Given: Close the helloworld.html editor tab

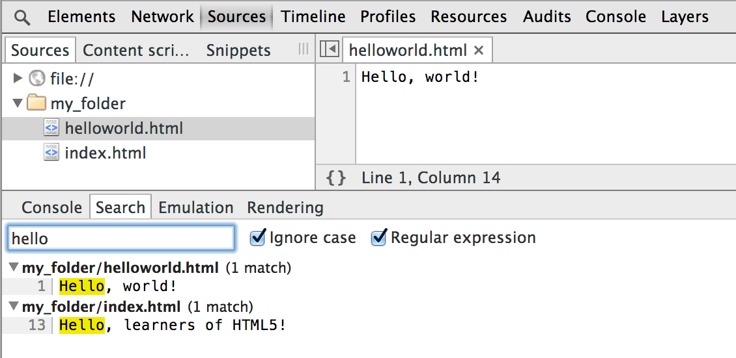Looking at the screenshot, I should (x=479, y=50).
